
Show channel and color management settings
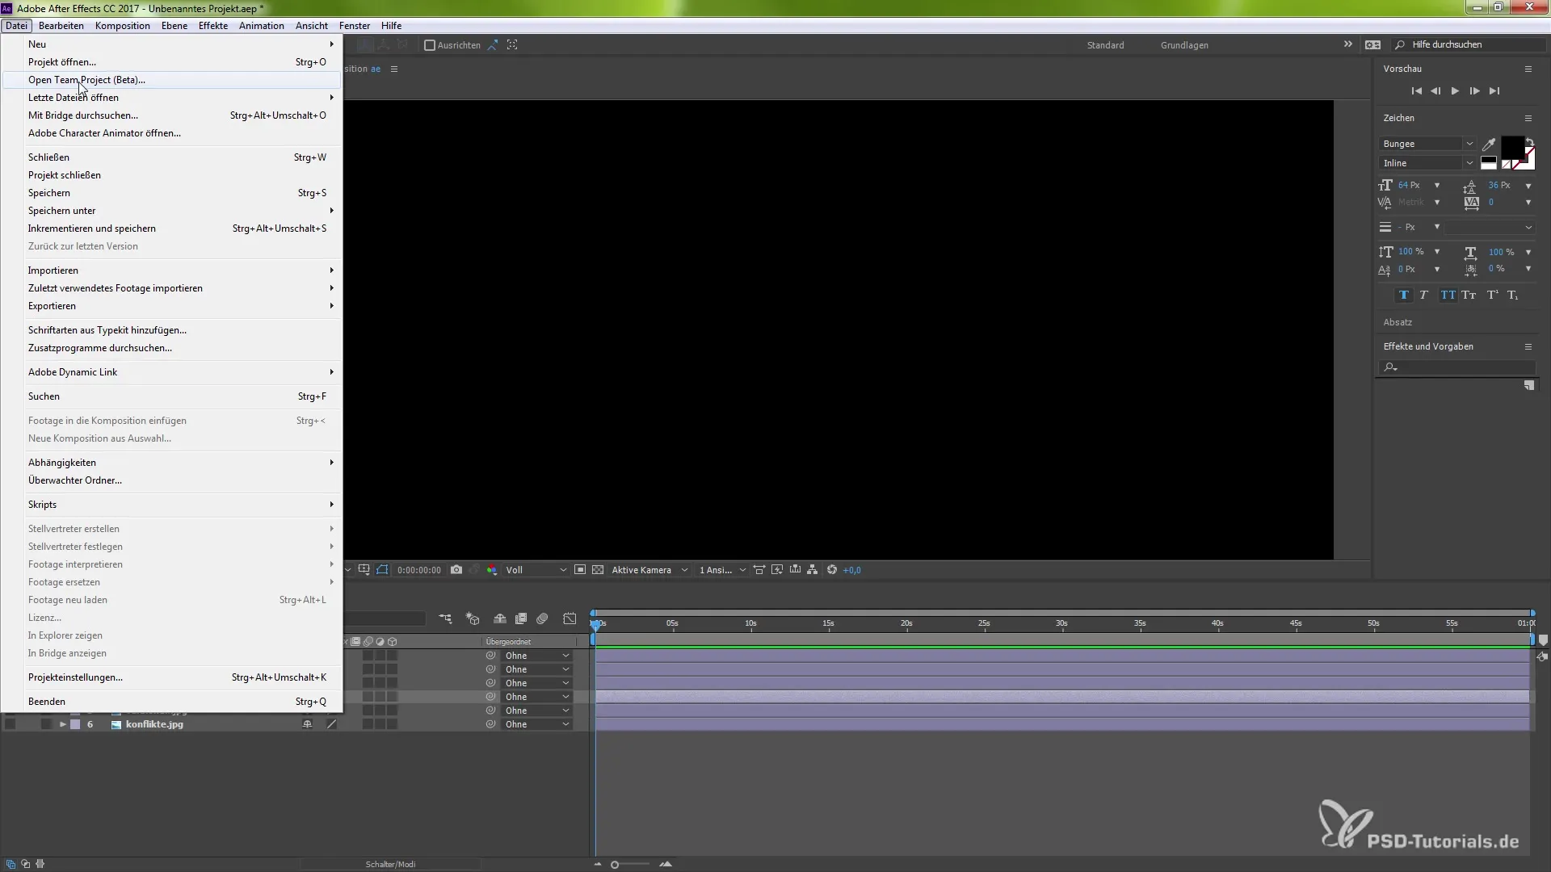(x=491, y=570)
